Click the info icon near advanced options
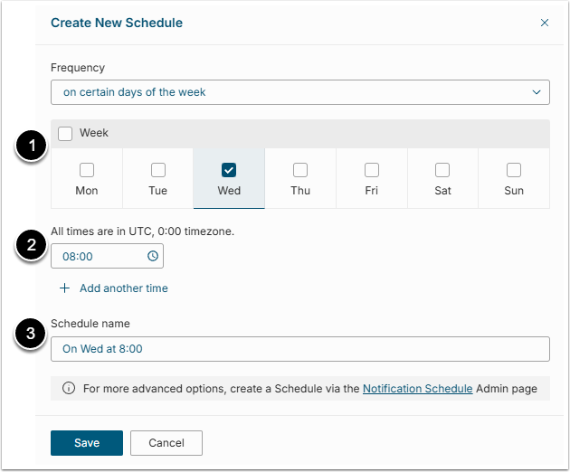Screen dimensions: 570x472 click(x=69, y=389)
